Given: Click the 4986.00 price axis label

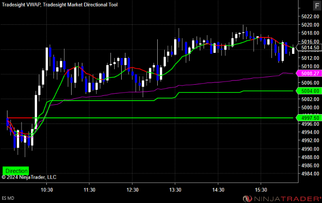Looking at the screenshot, I should coord(310,166).
